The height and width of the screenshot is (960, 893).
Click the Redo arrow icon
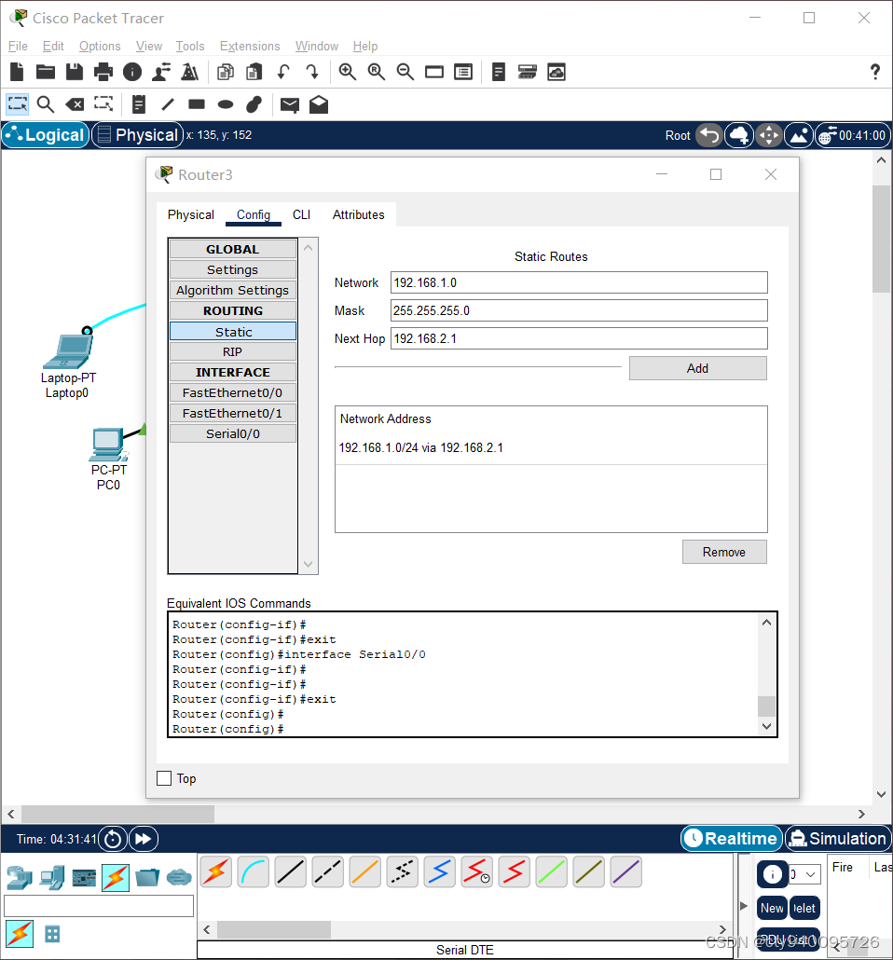pos(312,73)
